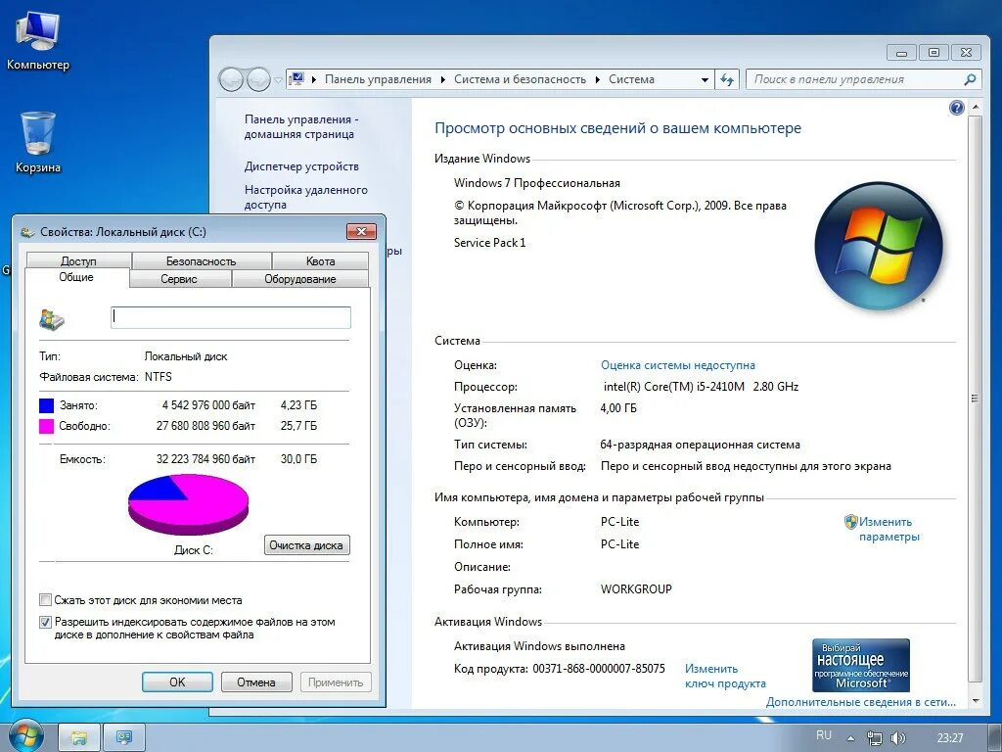Click the WORKGROUP value text
Viewport: 1002px width, 752px height.
click(636, 589)
